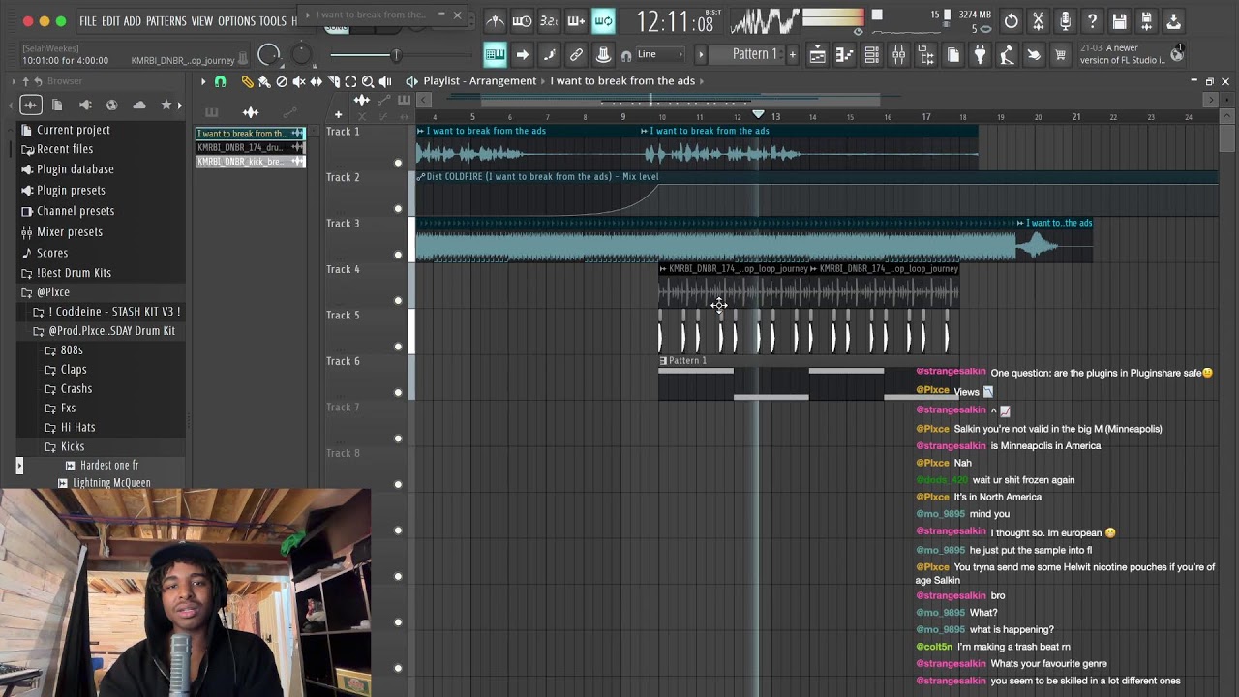Click the audio editor scissors icon

[x=1039, y=21]
